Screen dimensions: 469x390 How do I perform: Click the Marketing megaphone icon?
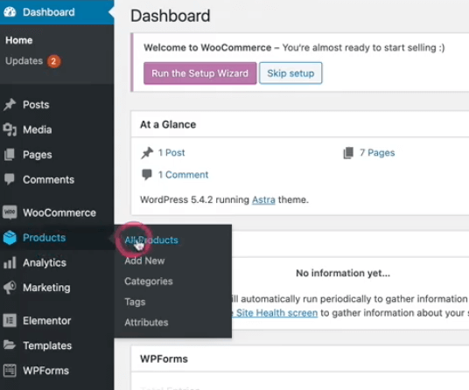pyautogui.click(x=10, y=288)
